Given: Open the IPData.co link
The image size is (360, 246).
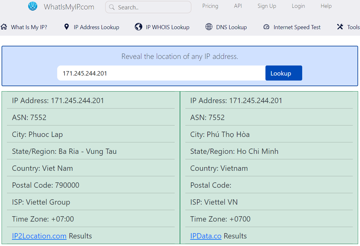Looking at the screenshot, I should [206, 236].
